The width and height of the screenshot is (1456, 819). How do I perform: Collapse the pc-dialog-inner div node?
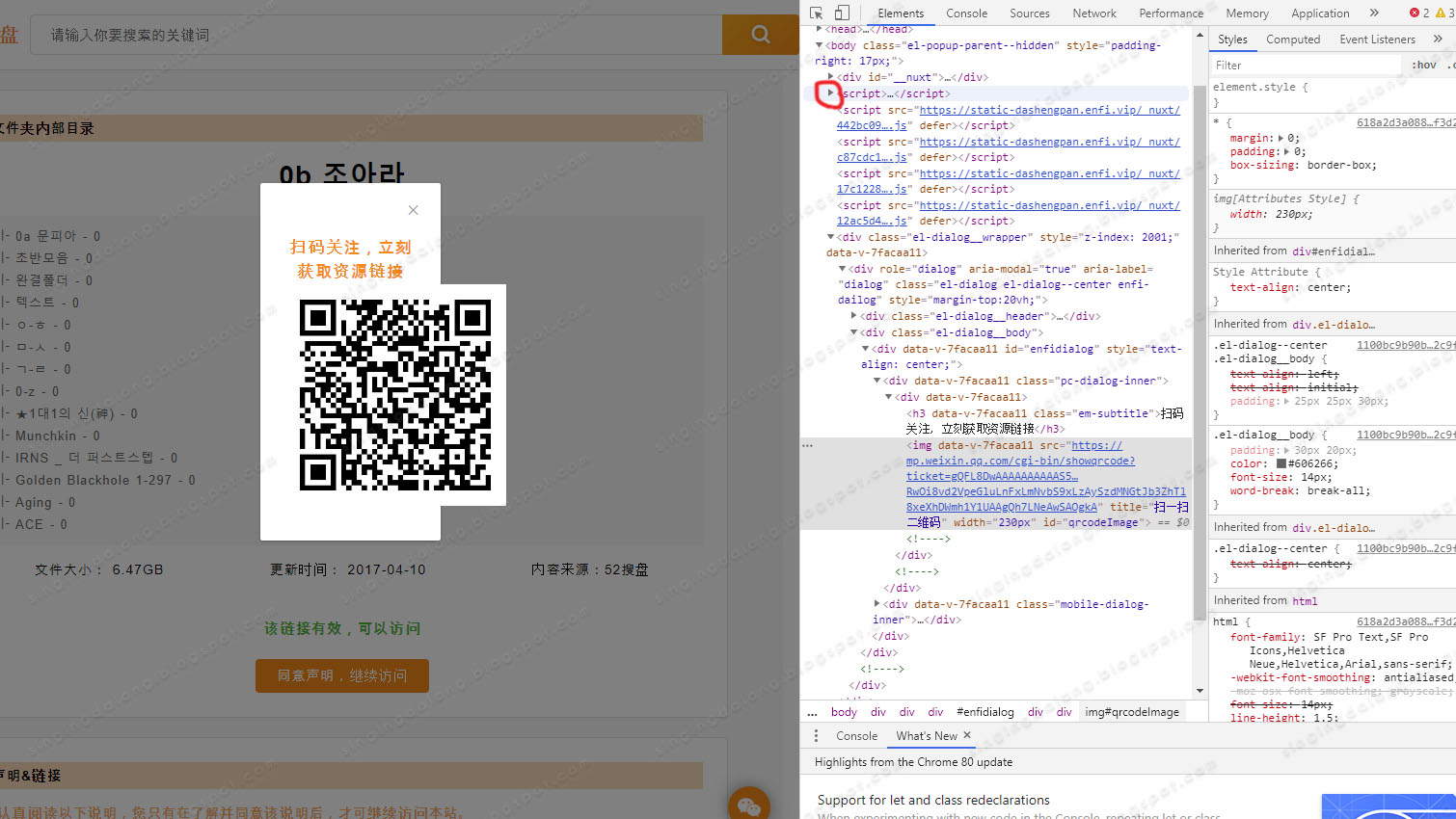click(877, 381)
